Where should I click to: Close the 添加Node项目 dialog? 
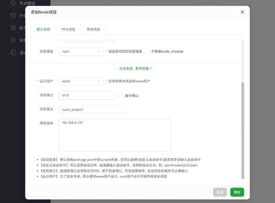pyautogui.click(x=242, y=12)
